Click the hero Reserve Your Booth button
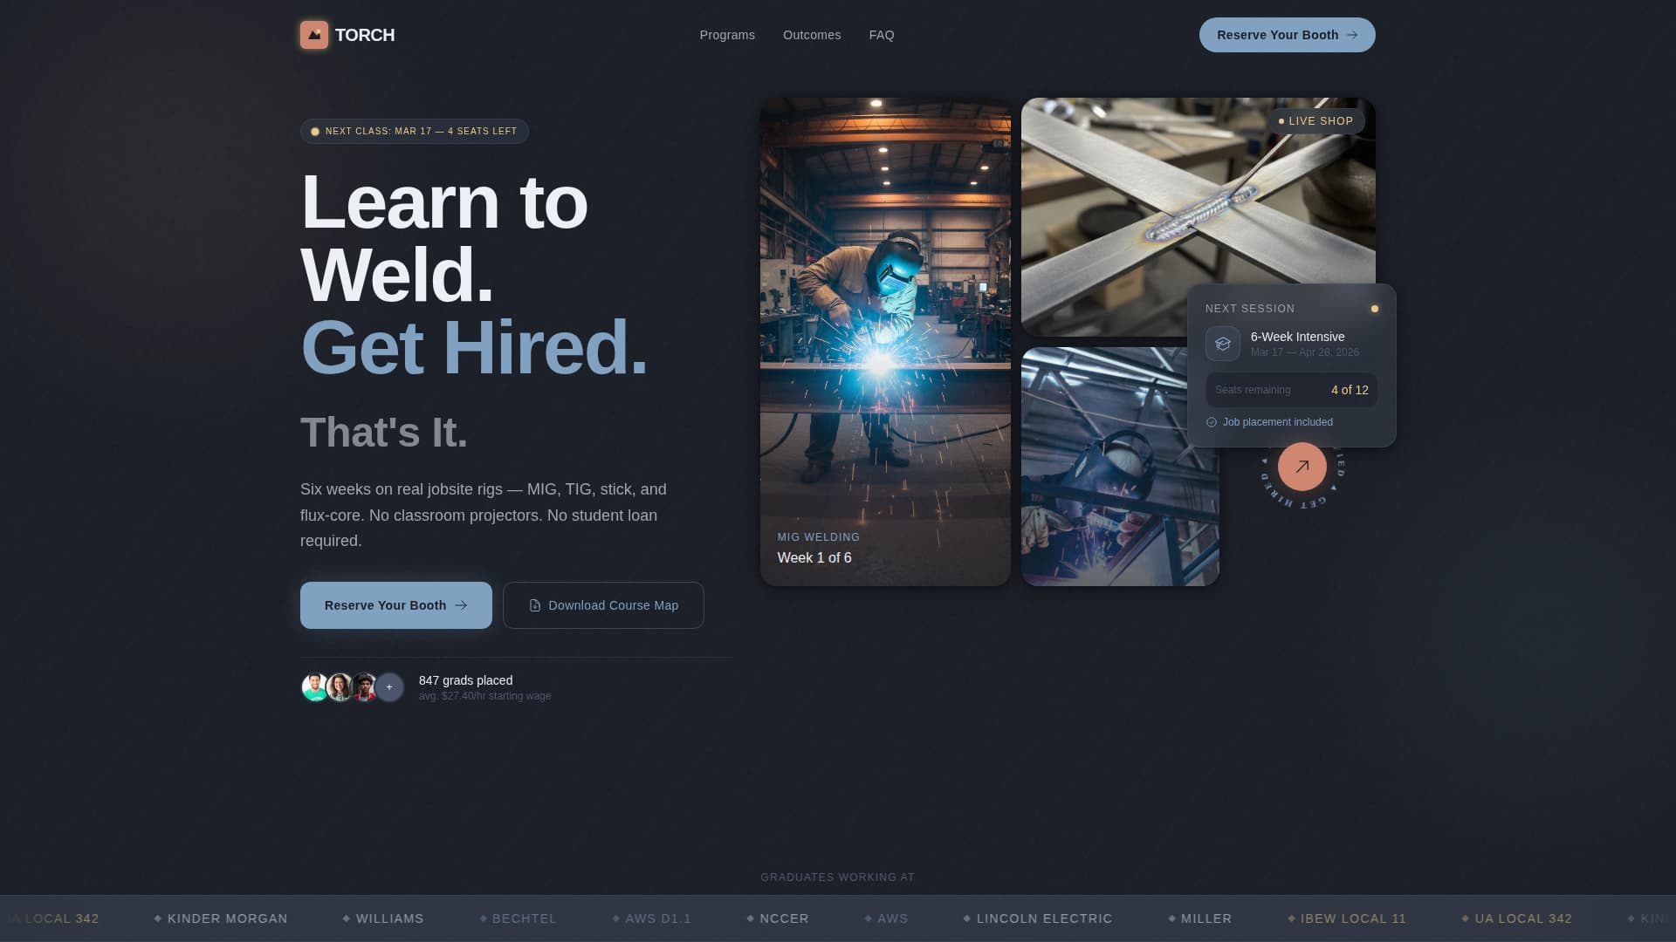 click(395, 605)
